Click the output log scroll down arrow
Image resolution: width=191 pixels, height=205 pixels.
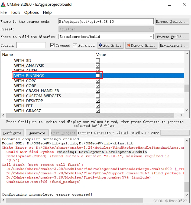click(187, 195)
